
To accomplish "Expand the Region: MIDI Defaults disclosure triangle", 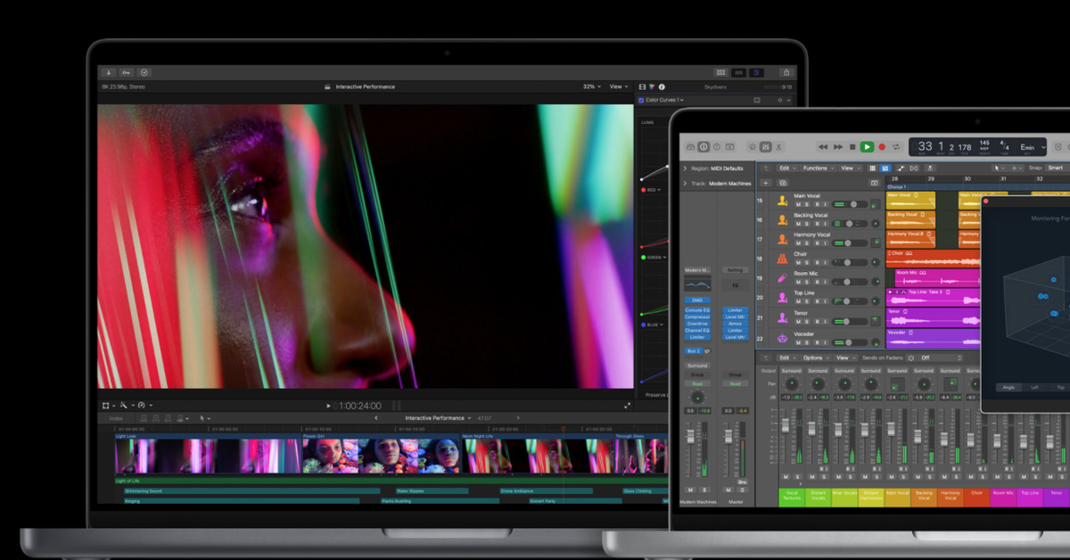I will (685, 168).
